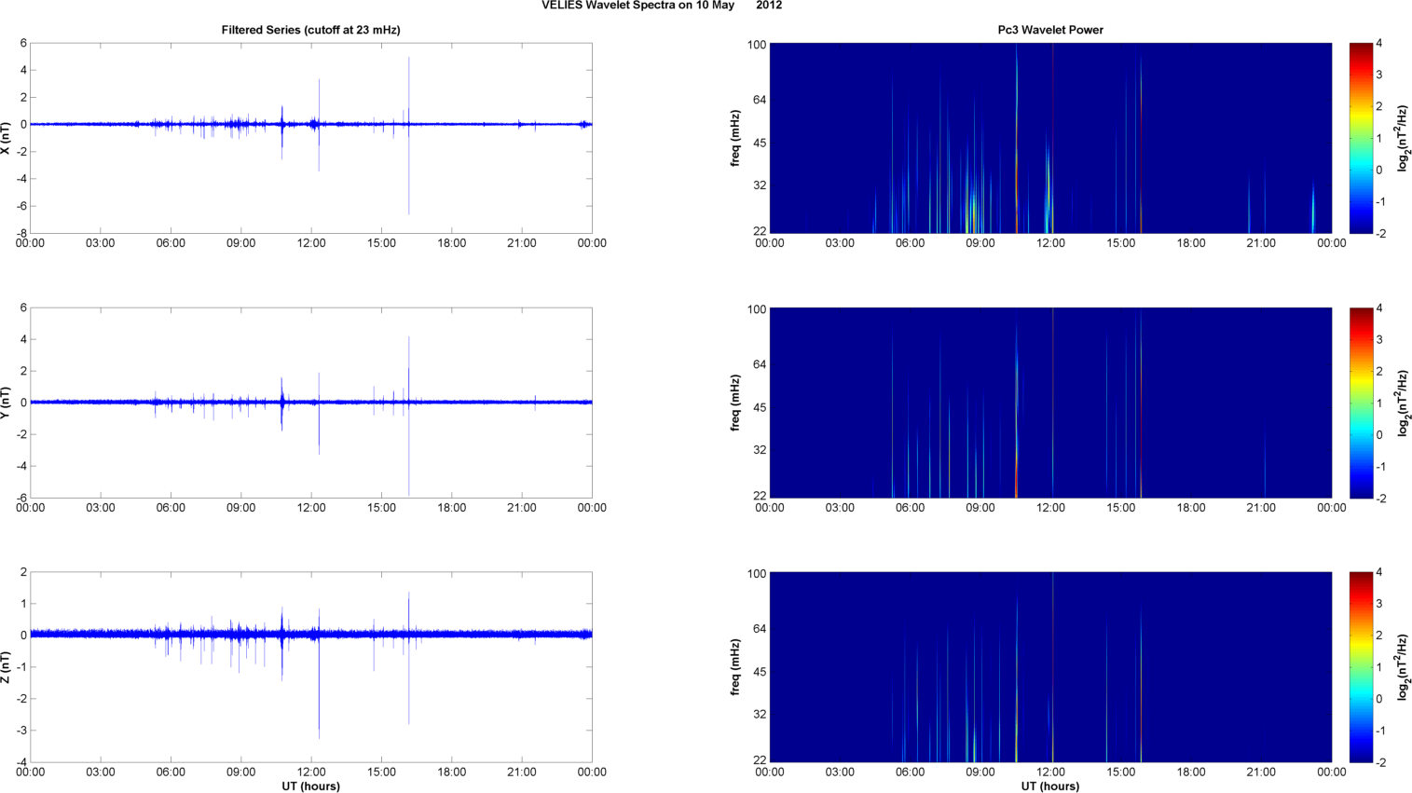Click the '-2' tick on the bottom colorbar

click(1380, 762)
